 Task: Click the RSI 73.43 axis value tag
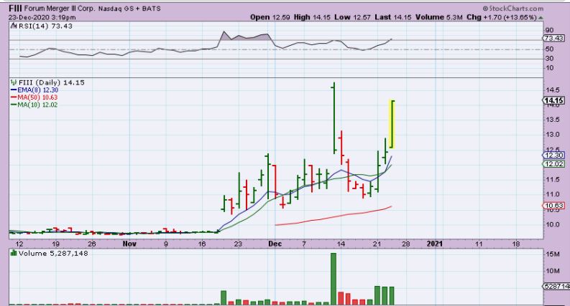[554, 38]
